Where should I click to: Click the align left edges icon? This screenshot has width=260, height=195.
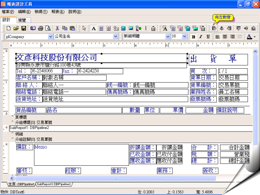(214, 28)
